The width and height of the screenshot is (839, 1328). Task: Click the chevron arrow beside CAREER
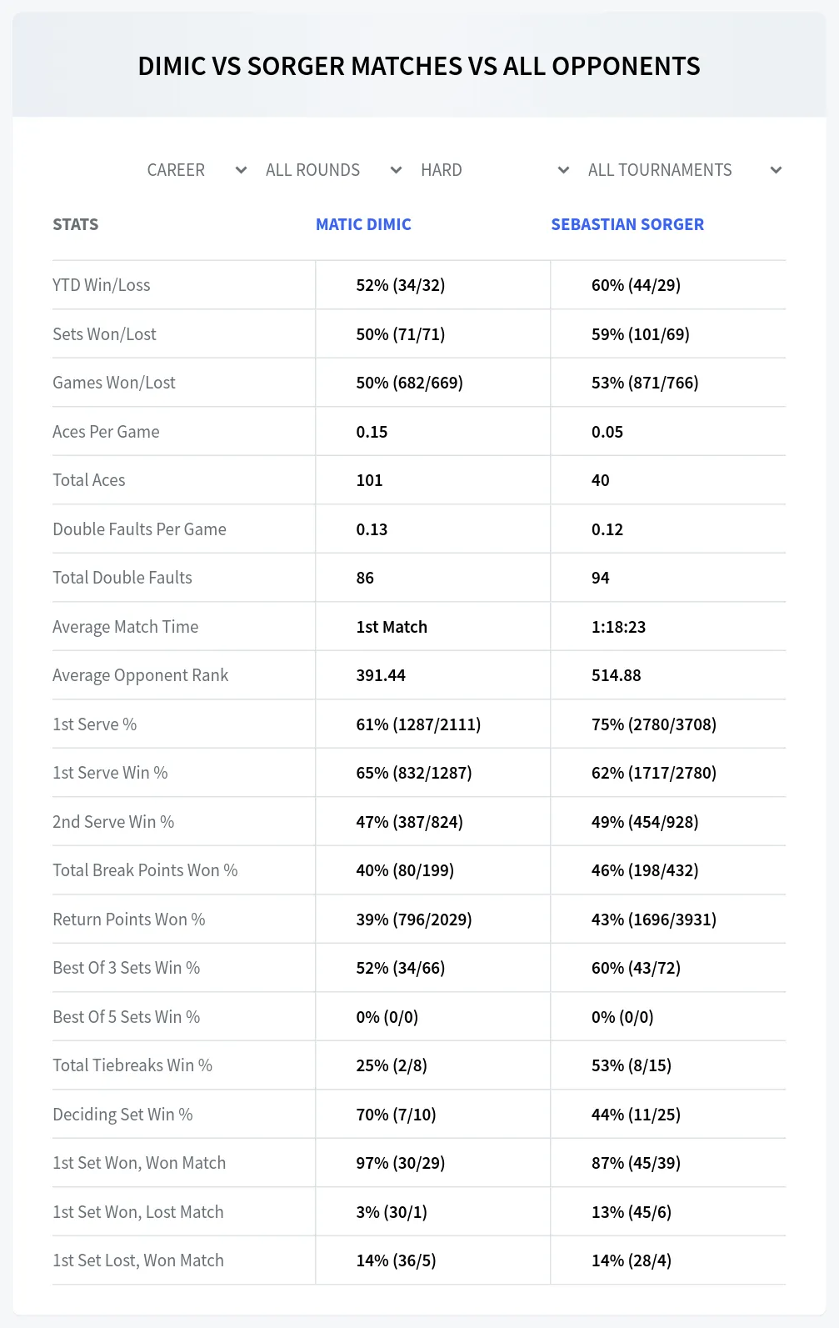coord(241,170)
